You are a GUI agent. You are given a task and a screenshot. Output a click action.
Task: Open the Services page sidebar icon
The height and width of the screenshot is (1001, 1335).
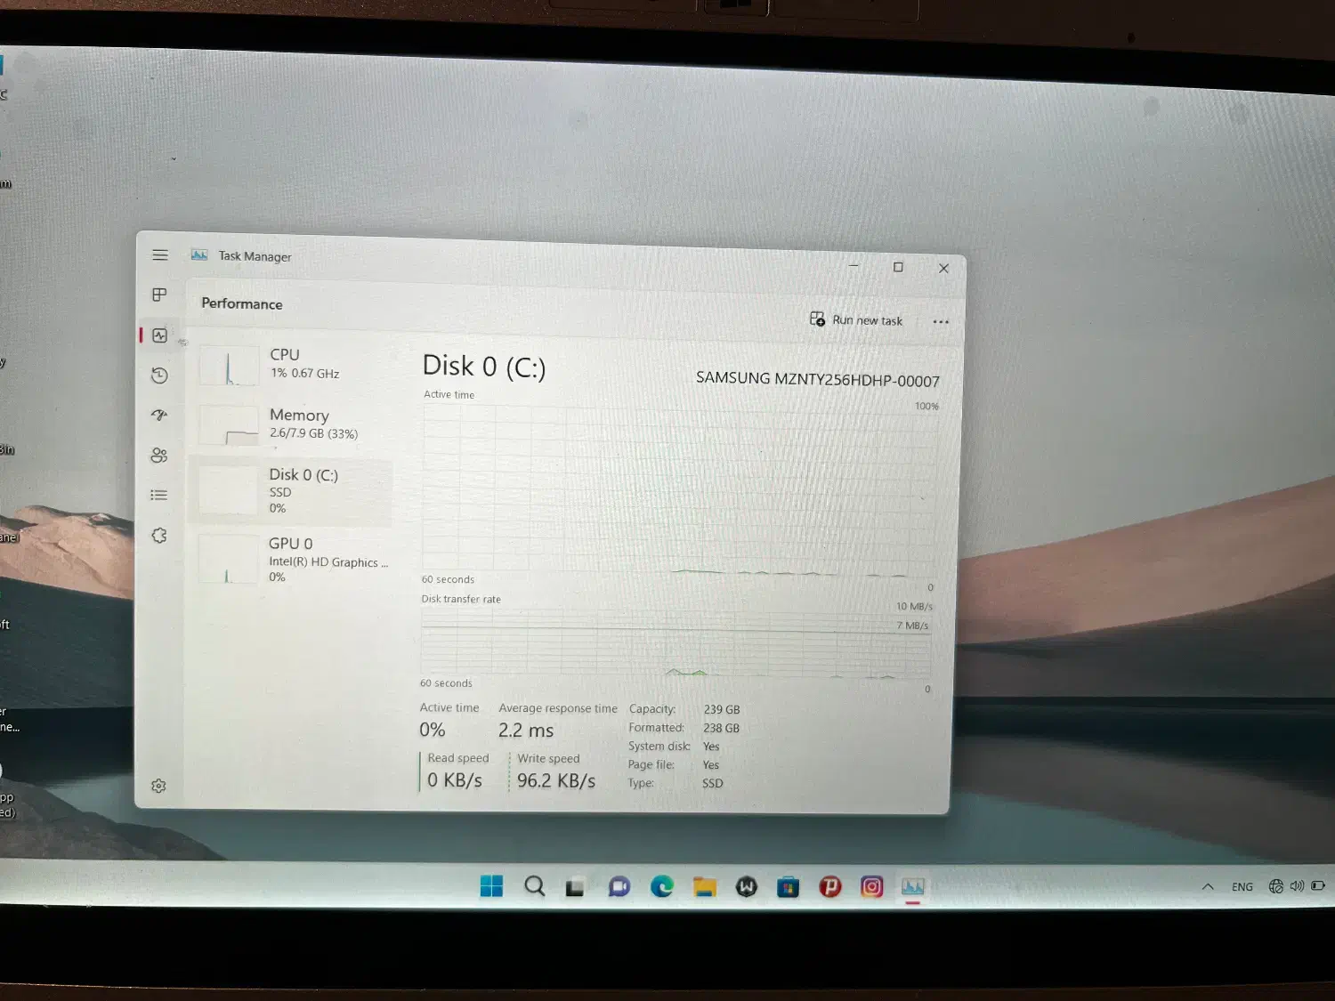click(159, 536)
